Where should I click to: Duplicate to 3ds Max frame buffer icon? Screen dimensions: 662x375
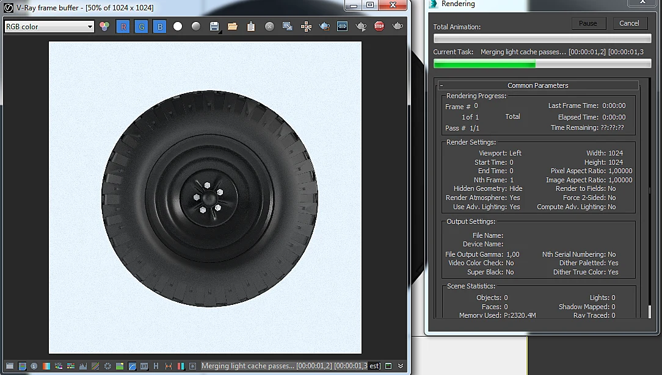pyautogui.click(x=288, y=27)
